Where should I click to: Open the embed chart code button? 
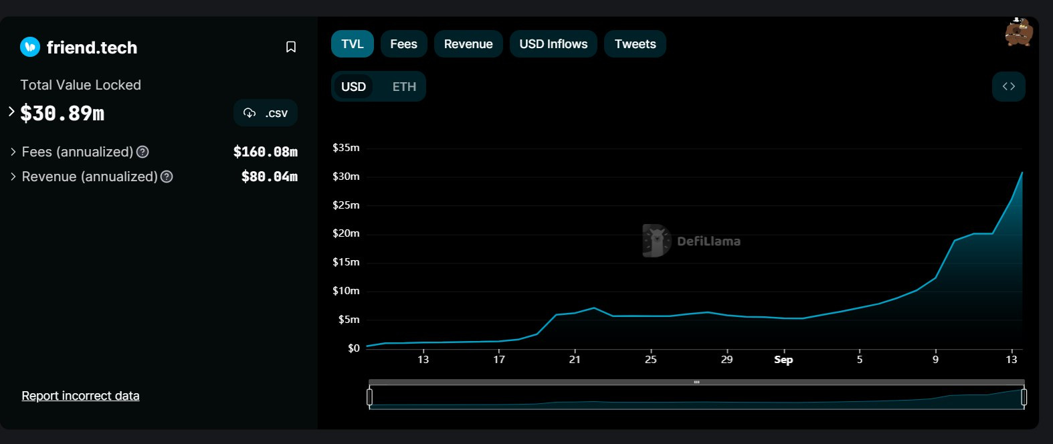(1009, 86)
